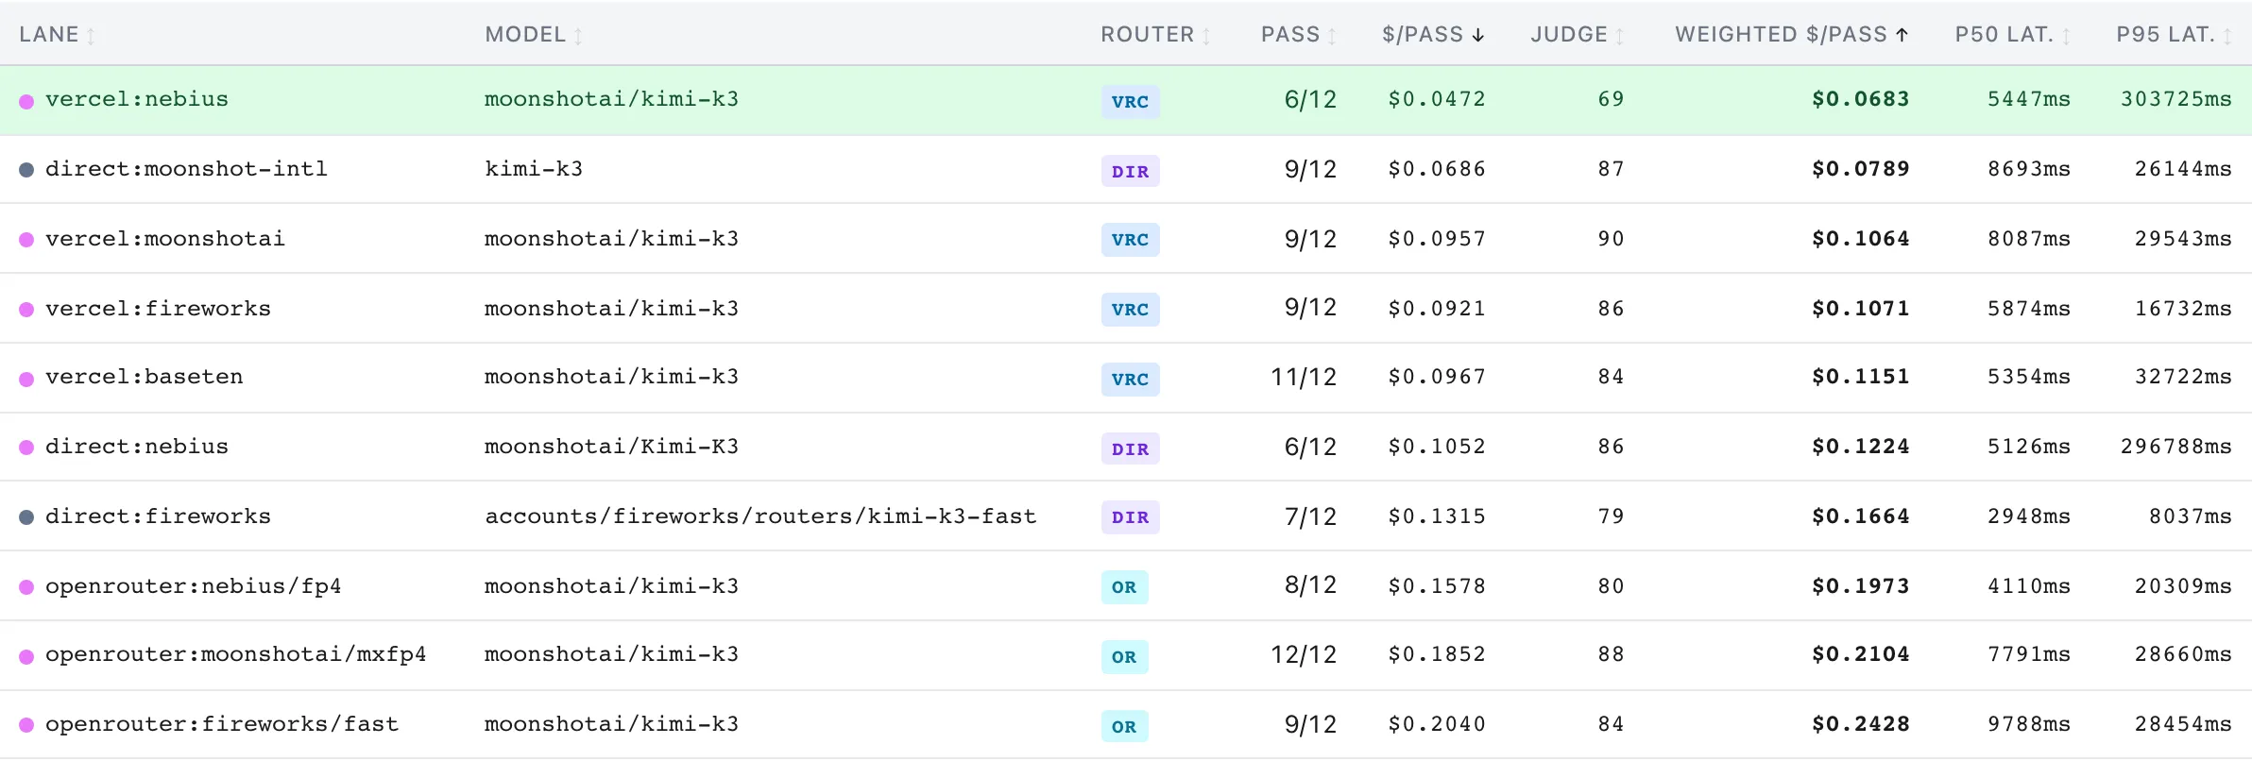Click the 11/12 pass value

coord(1304,377)
